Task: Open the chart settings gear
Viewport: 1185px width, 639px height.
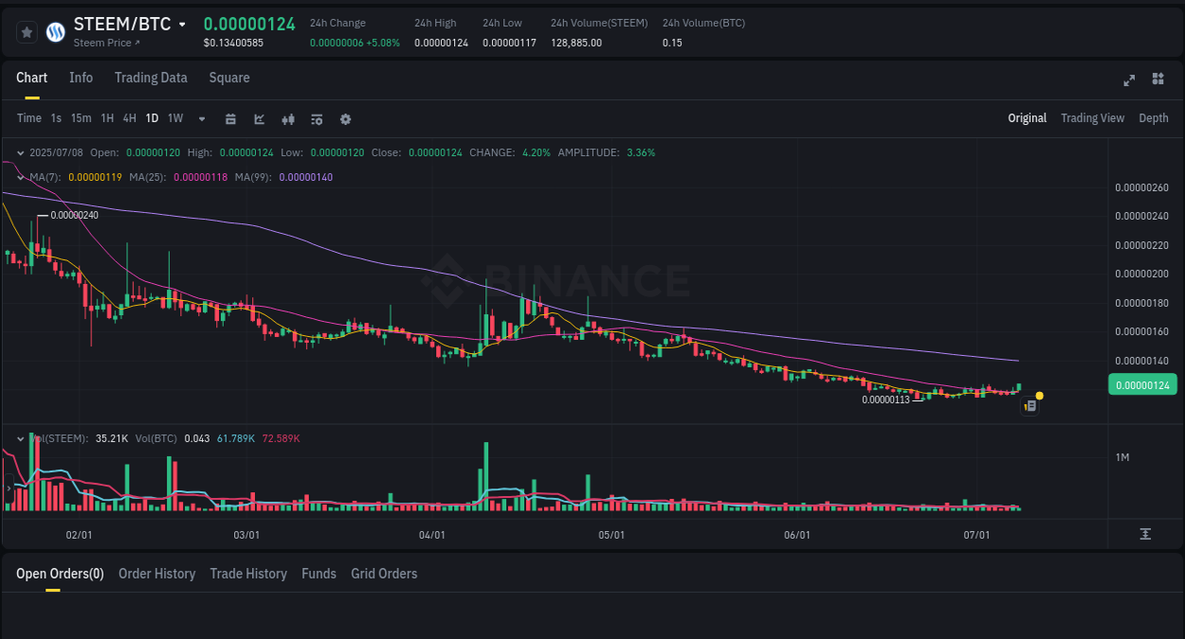Action: (344, 118)
